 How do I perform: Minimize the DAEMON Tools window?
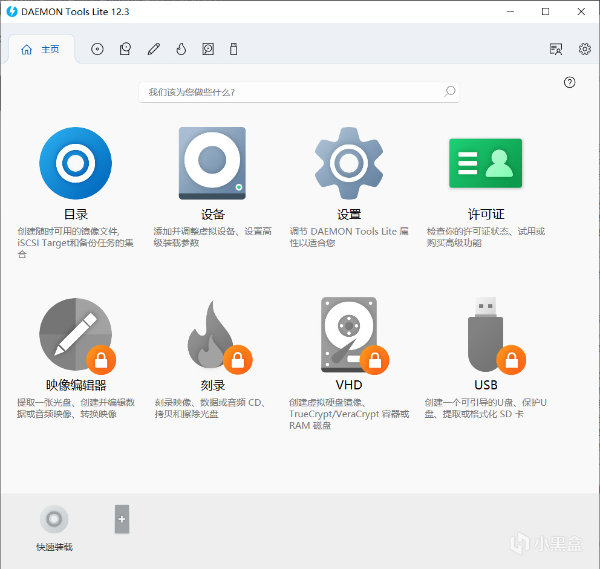(x=510, y=11)
